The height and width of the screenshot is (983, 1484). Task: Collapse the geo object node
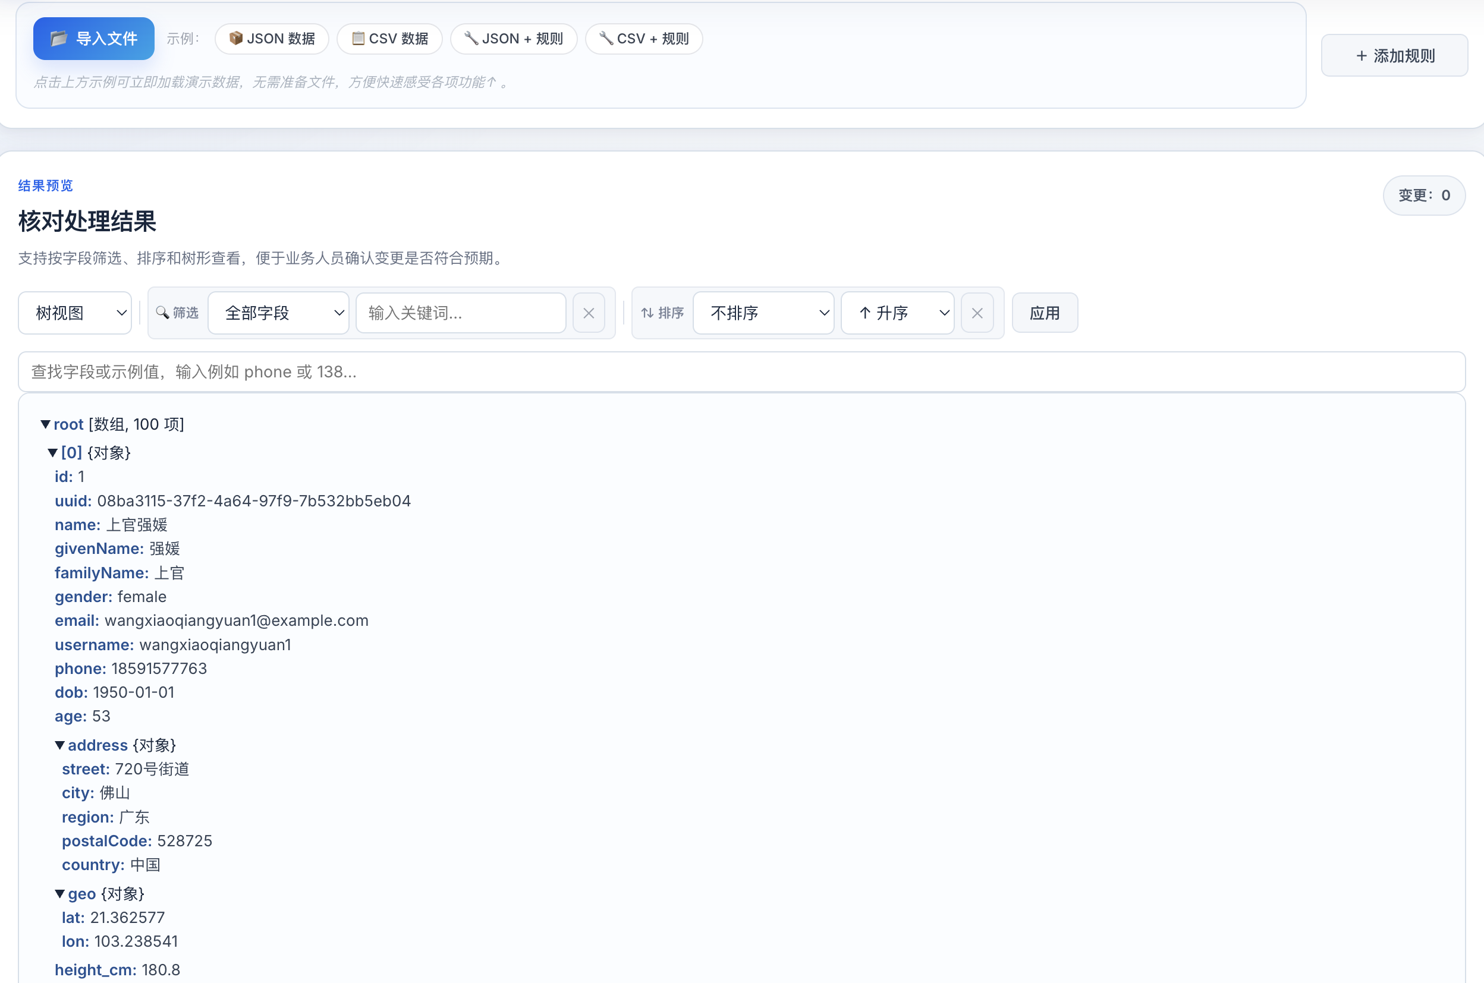pos(59,893)
